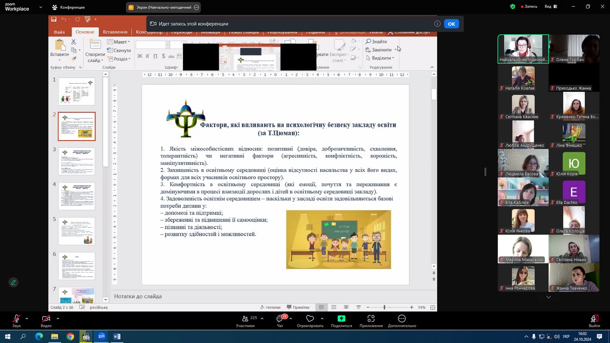Open the Приложения apps icon
610x343 pixels.
point(371,319)
